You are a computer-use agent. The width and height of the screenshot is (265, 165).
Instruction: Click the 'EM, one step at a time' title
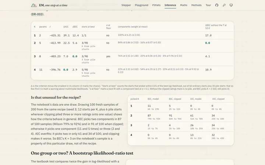coord(53,5)
